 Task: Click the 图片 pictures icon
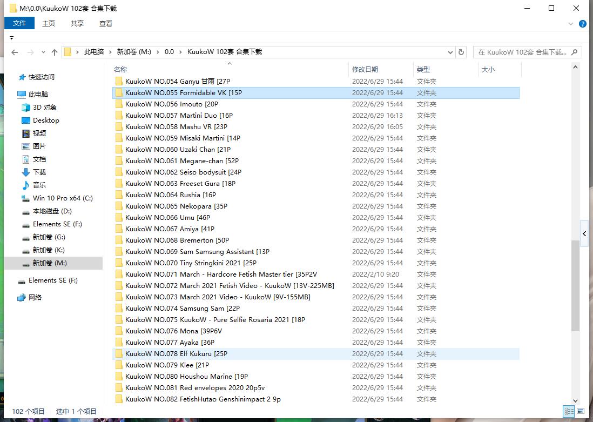point(26,146)
